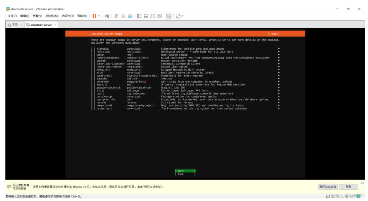The width and height of the screenshot is (368, 201).
Task: Enter full screen mode icon
Action: click(x=153, y=16)
